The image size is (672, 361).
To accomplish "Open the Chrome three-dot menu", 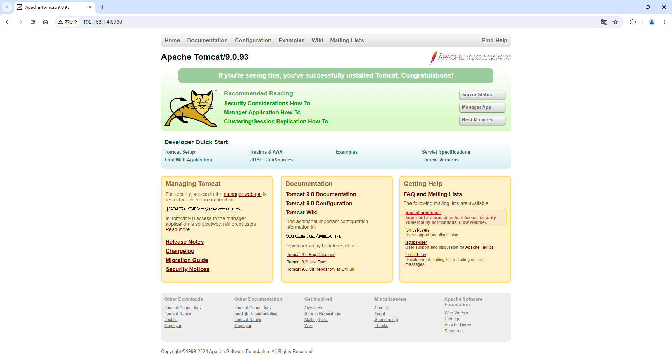I will (x=664, y=22).
